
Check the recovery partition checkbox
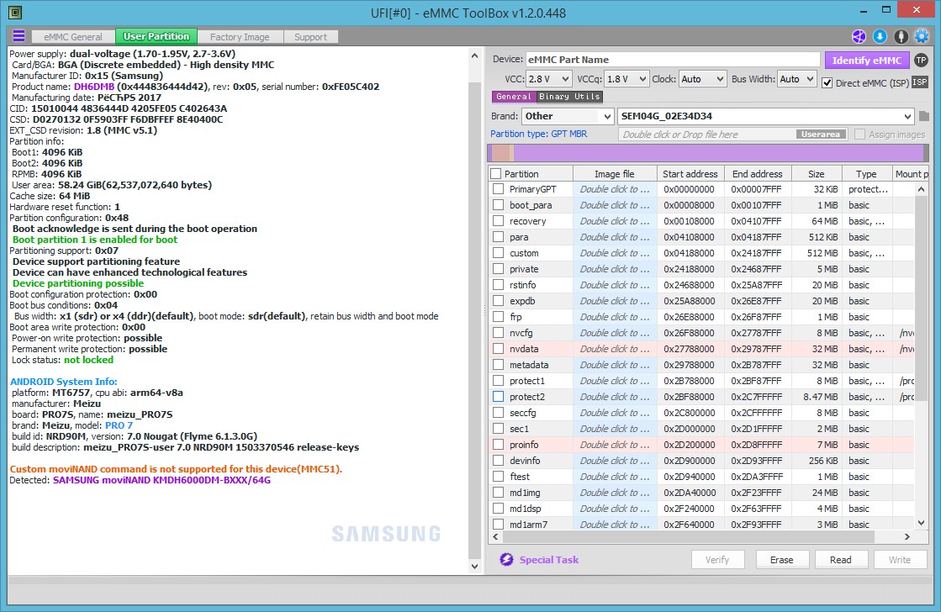(x=498, y=221)
